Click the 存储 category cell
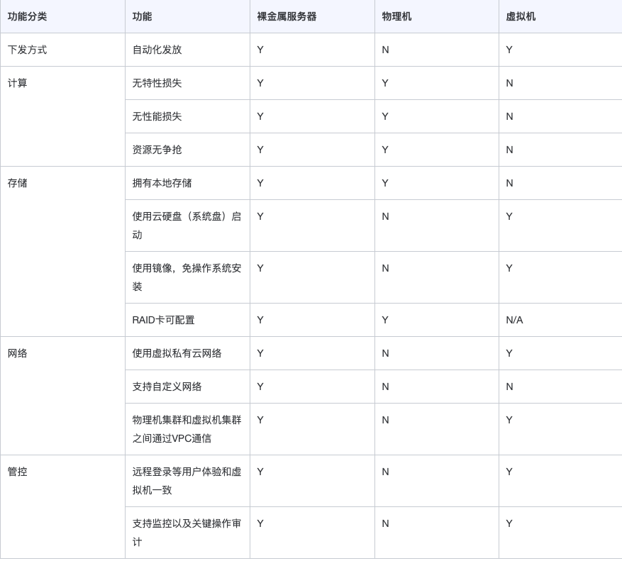This screenshot has height=561, width=622. (x=18, y=183)
